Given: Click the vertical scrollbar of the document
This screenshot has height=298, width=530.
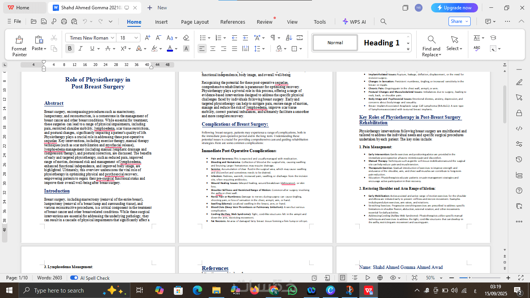Looking at the screenshot, I should 504,105.
